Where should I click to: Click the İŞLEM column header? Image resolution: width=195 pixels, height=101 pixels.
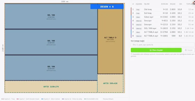pos(147,4)
